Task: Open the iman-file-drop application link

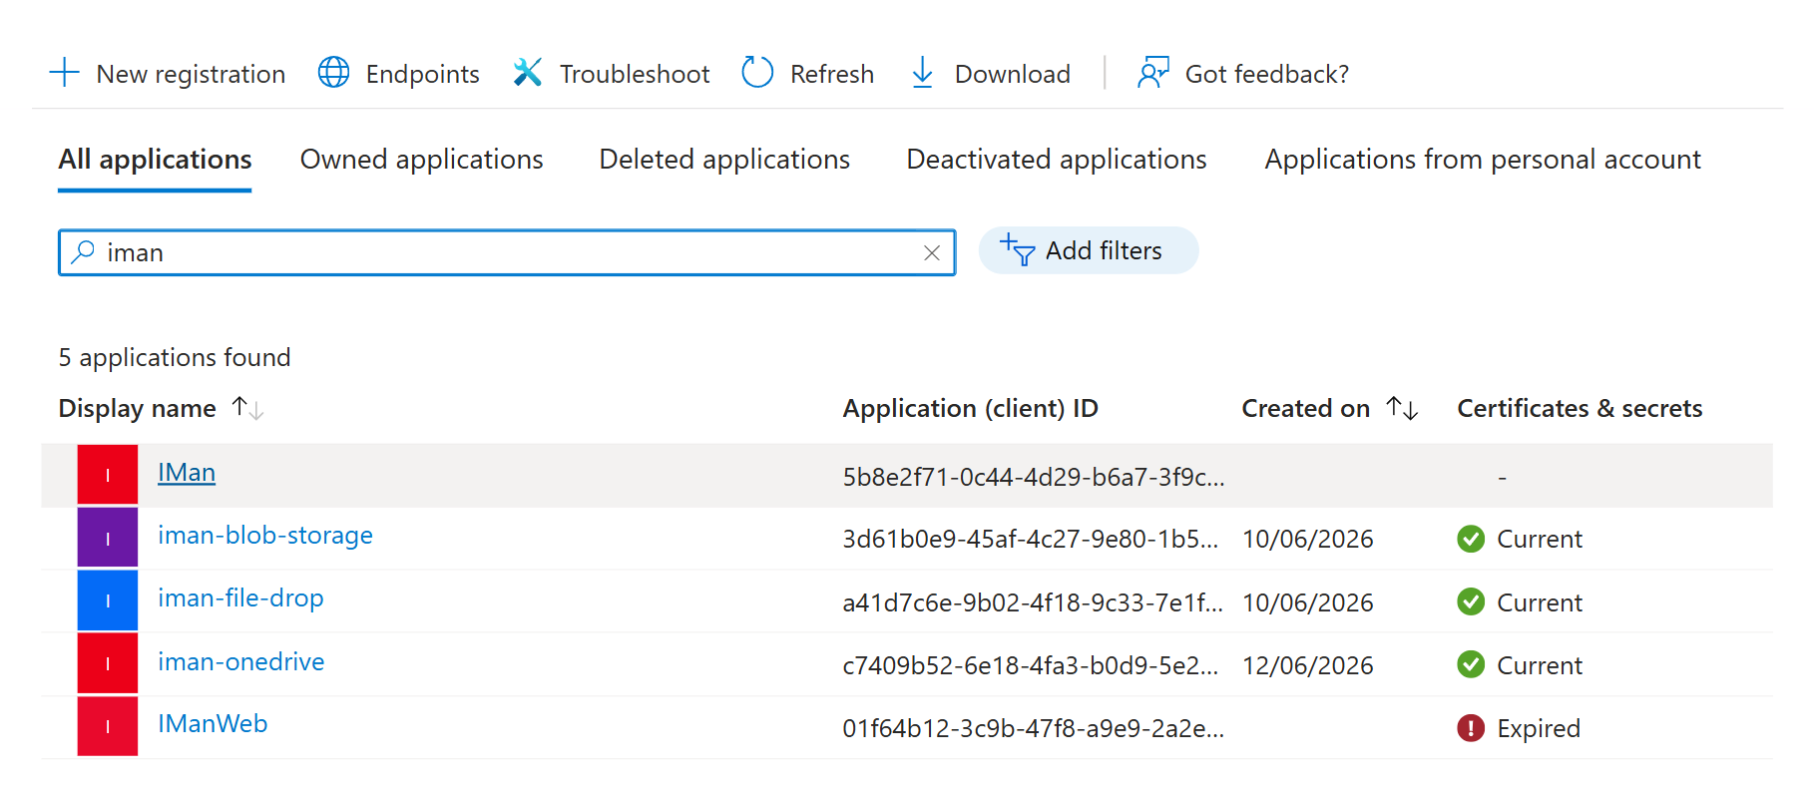Action: click(240, 598)
